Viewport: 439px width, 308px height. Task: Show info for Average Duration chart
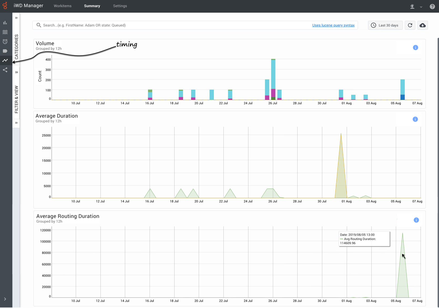pyautogui.click(x=415, y=119)
